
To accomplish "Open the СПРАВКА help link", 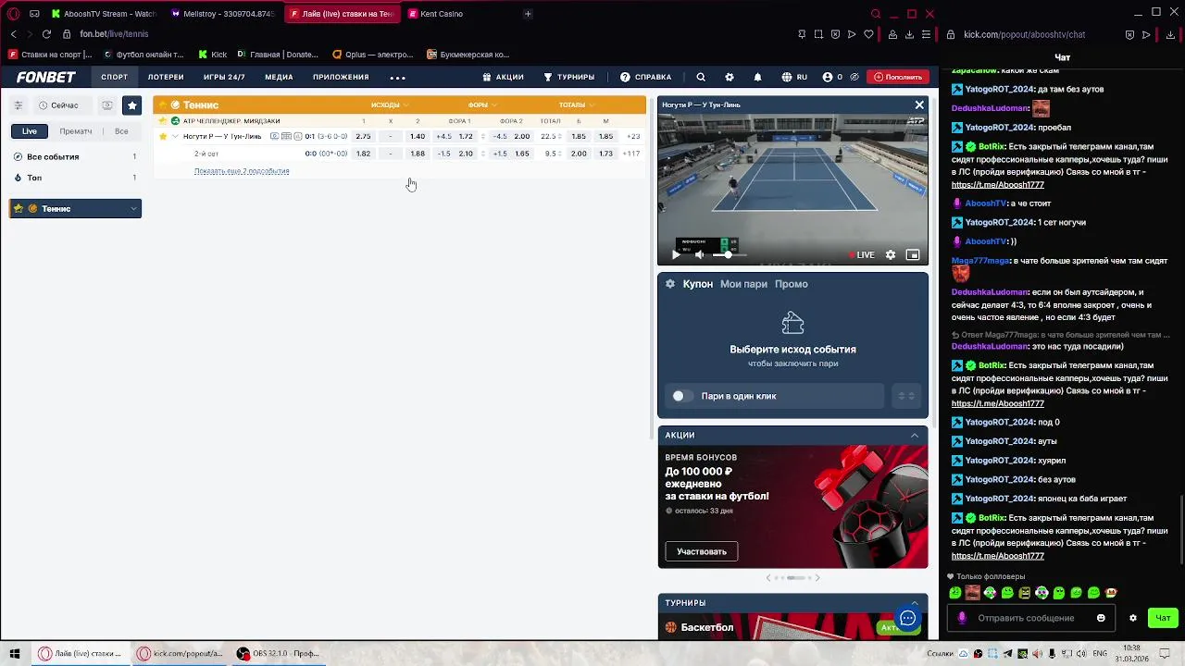I will (645, 77).
